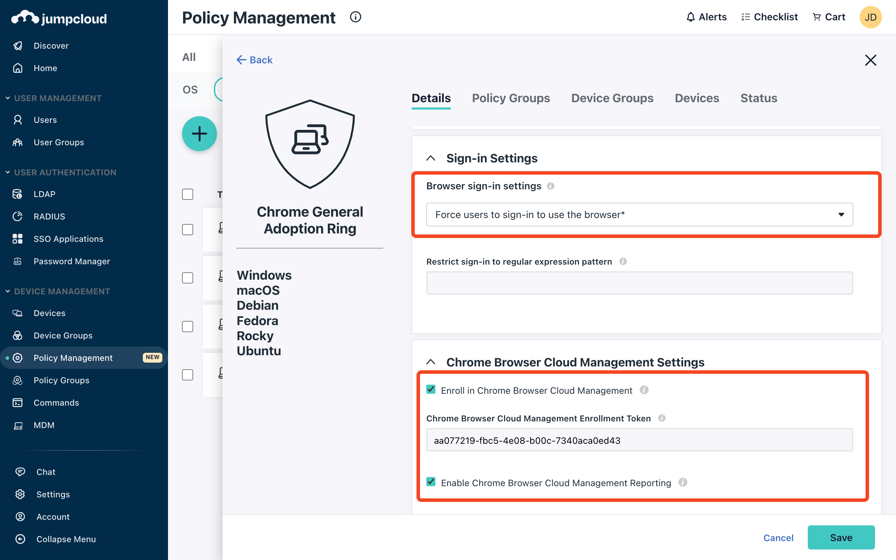Viewport: 896px width, 560px height.
Task: Open the LDAP icon in sidebar
Action: [17, 194]
